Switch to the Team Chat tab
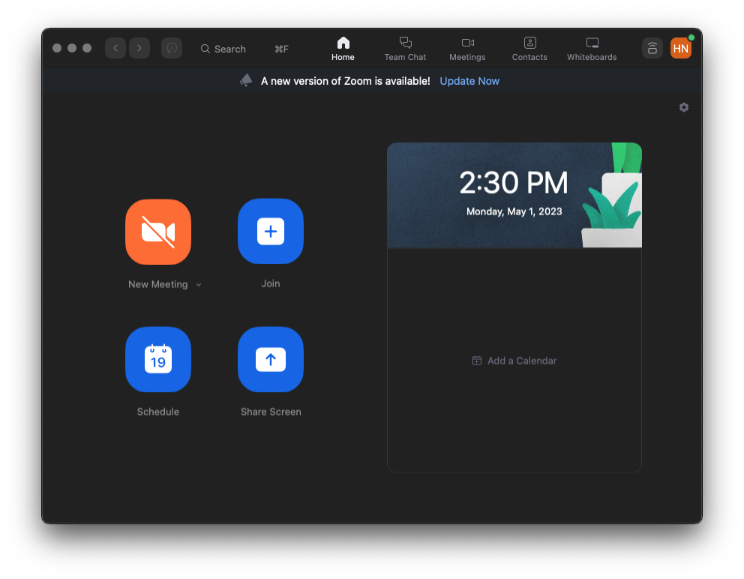This screenshot has height=579, width=744. click(x=405, y=49)
